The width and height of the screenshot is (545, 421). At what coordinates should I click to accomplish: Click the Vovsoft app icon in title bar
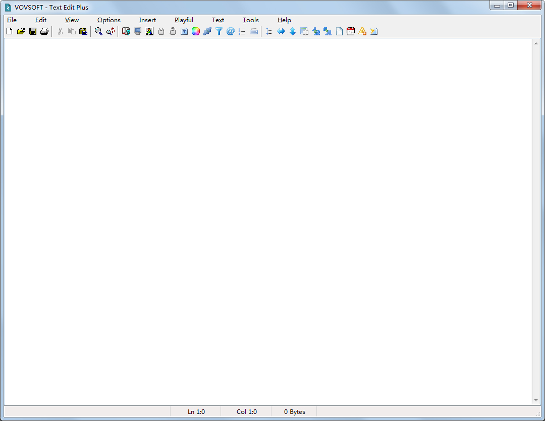point(8,7)
